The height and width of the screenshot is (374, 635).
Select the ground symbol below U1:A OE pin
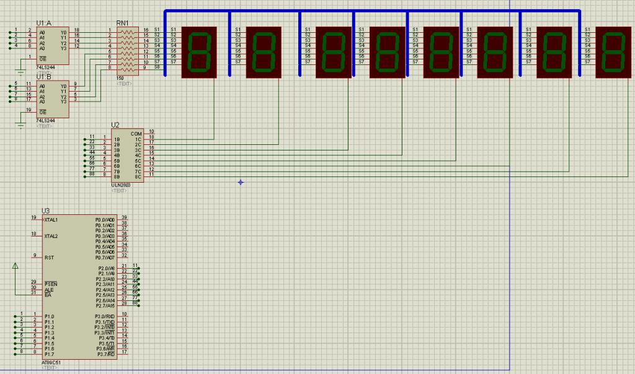click(x=20, y=73)
